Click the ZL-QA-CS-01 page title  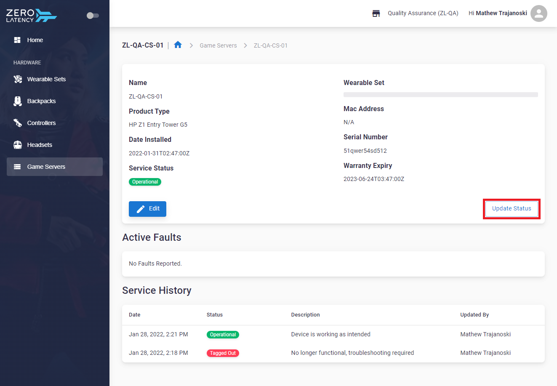(143, 45)
